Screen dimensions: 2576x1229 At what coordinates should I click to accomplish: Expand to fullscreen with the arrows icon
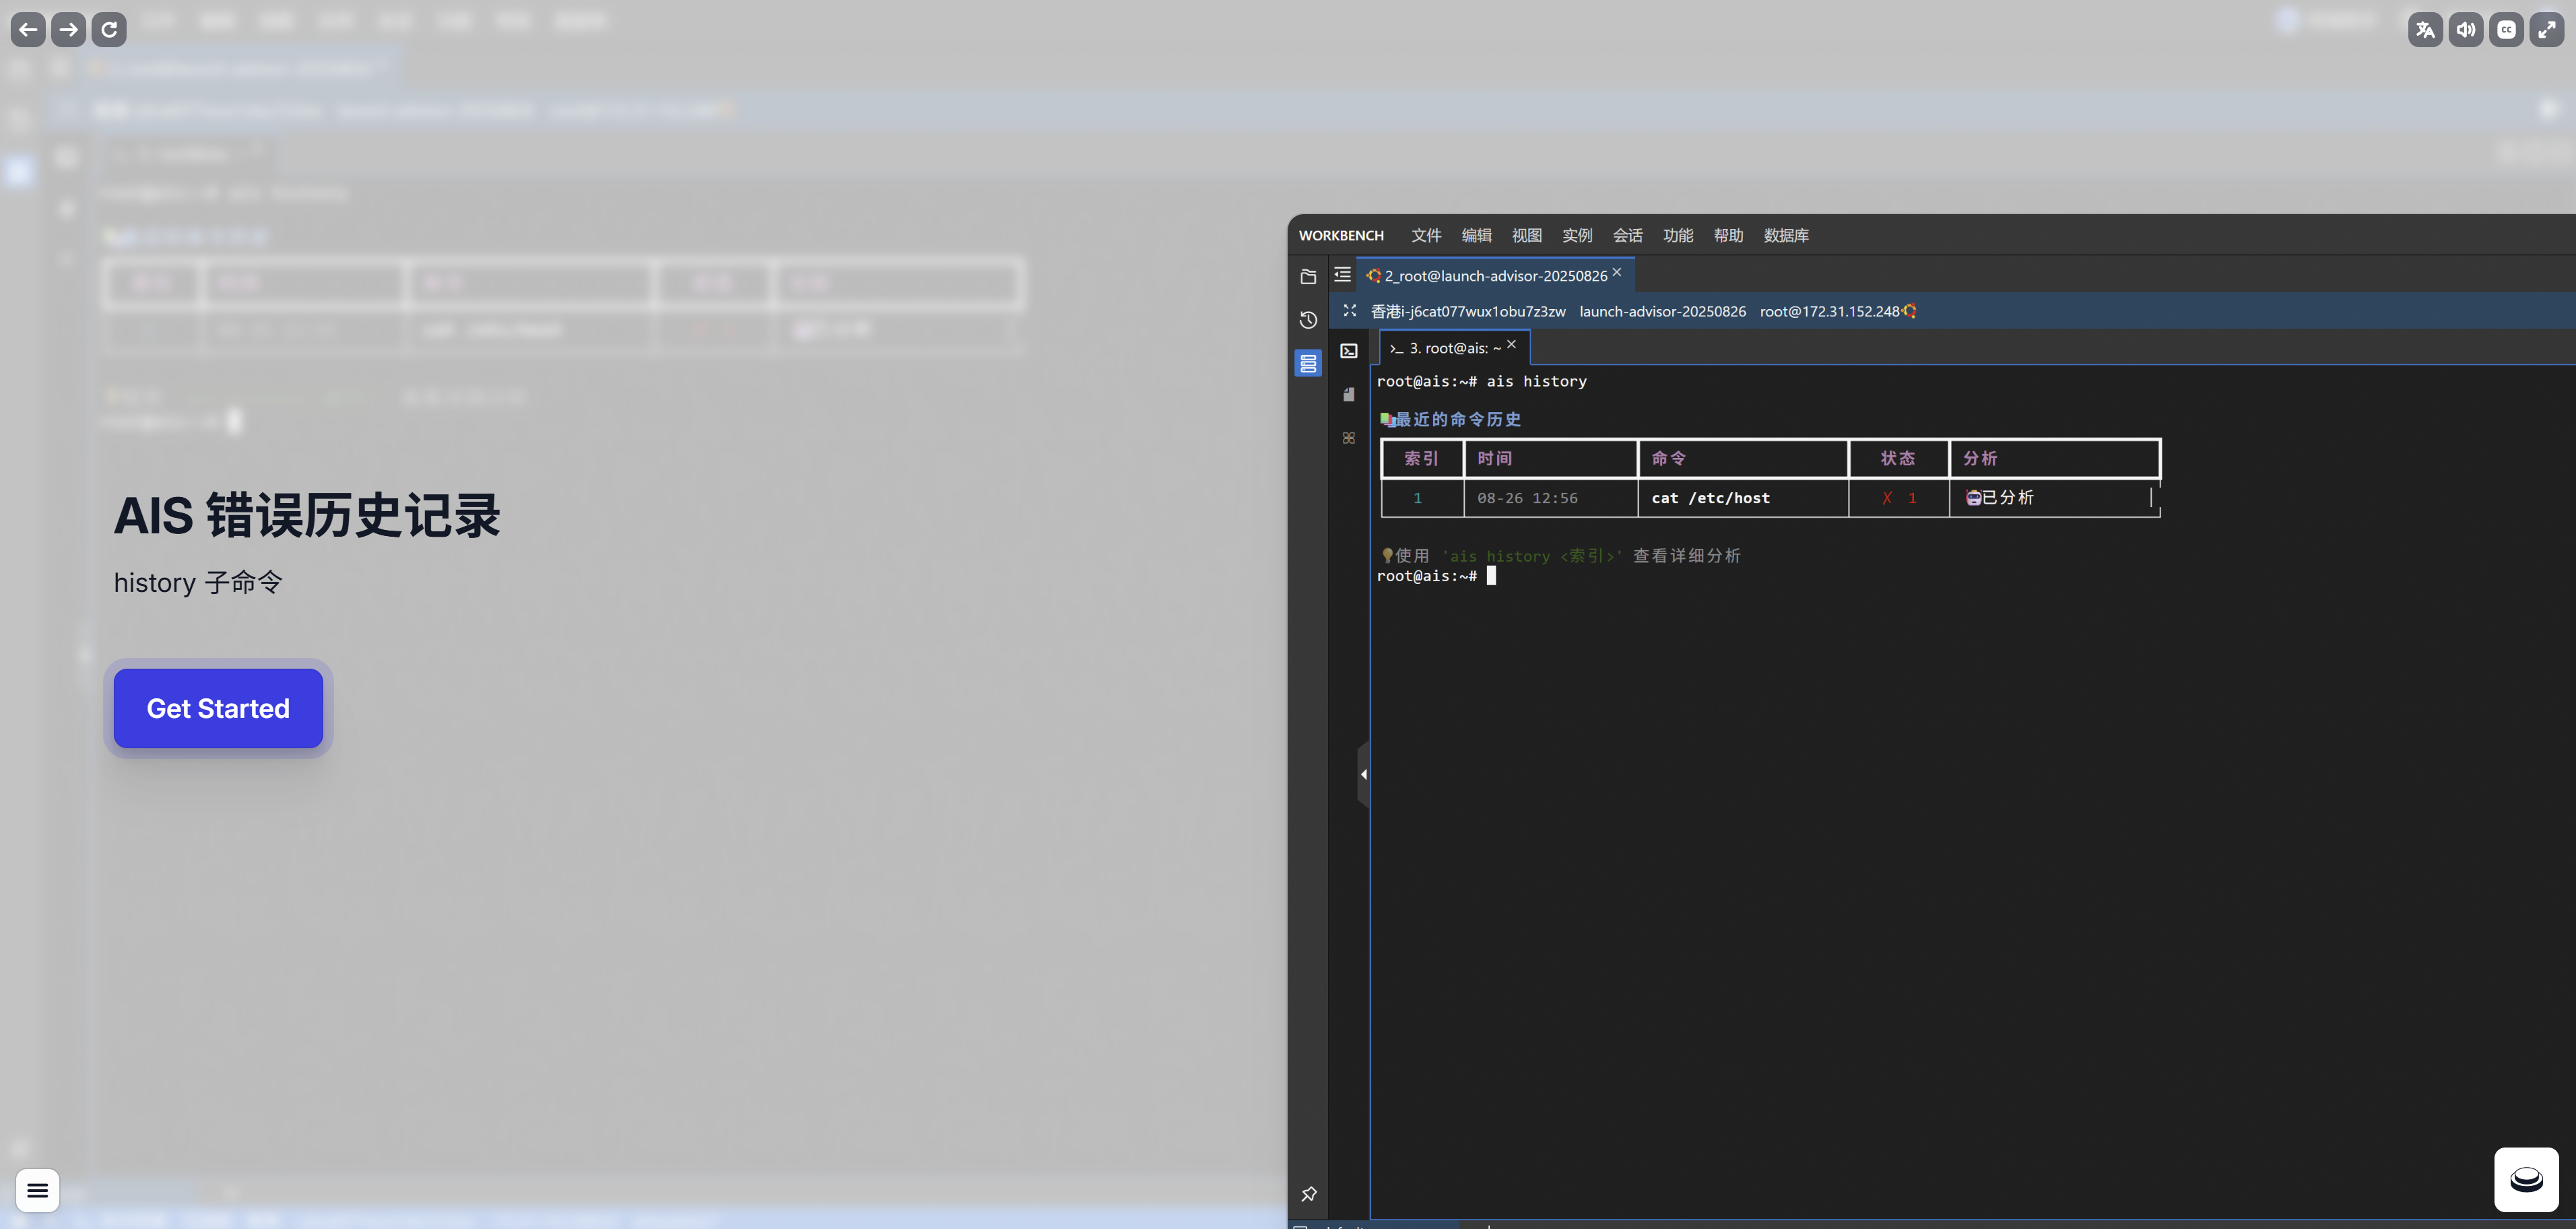click(2547, 29)
